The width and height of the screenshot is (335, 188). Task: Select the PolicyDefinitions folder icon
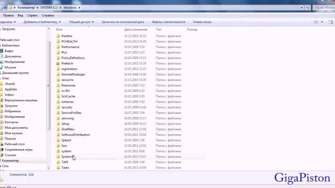coord(58,58)
